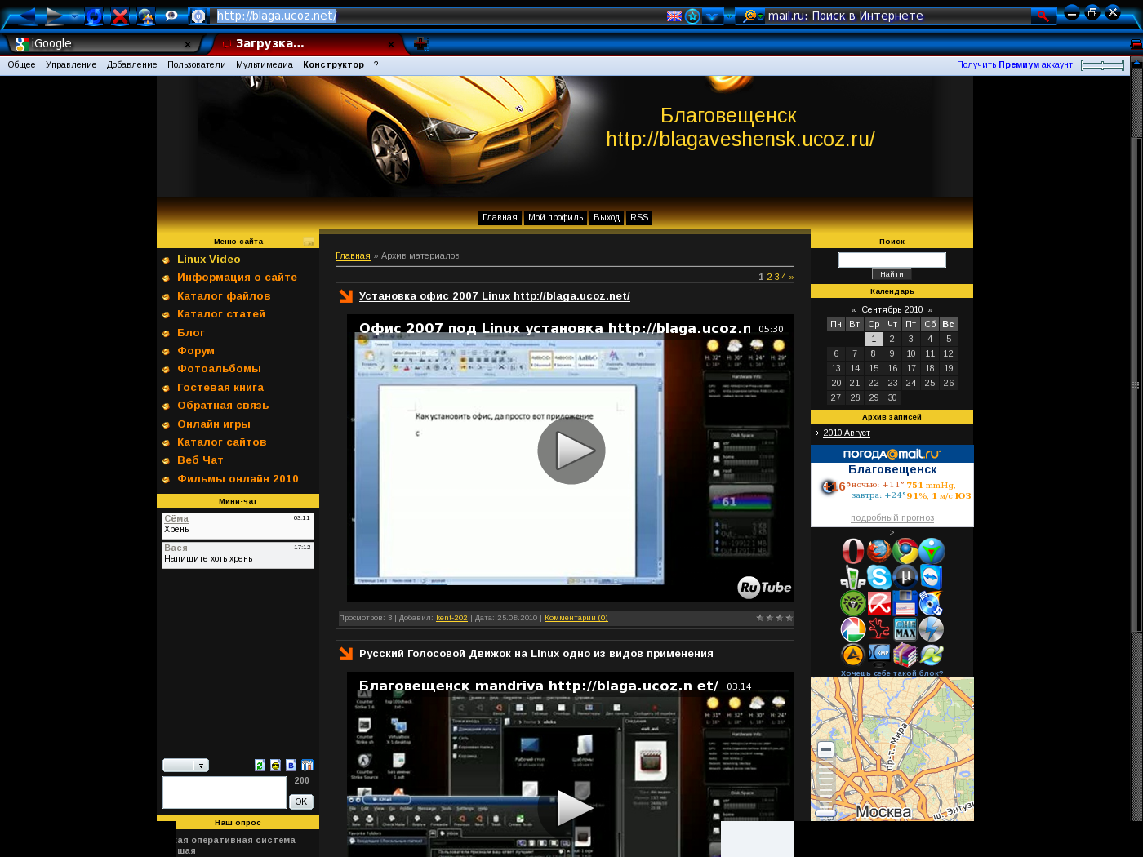The width and height of the screenshot is (1143, 857).
Task: Open the navigation history dropdown arrow
Action: [x=75, y=16]
